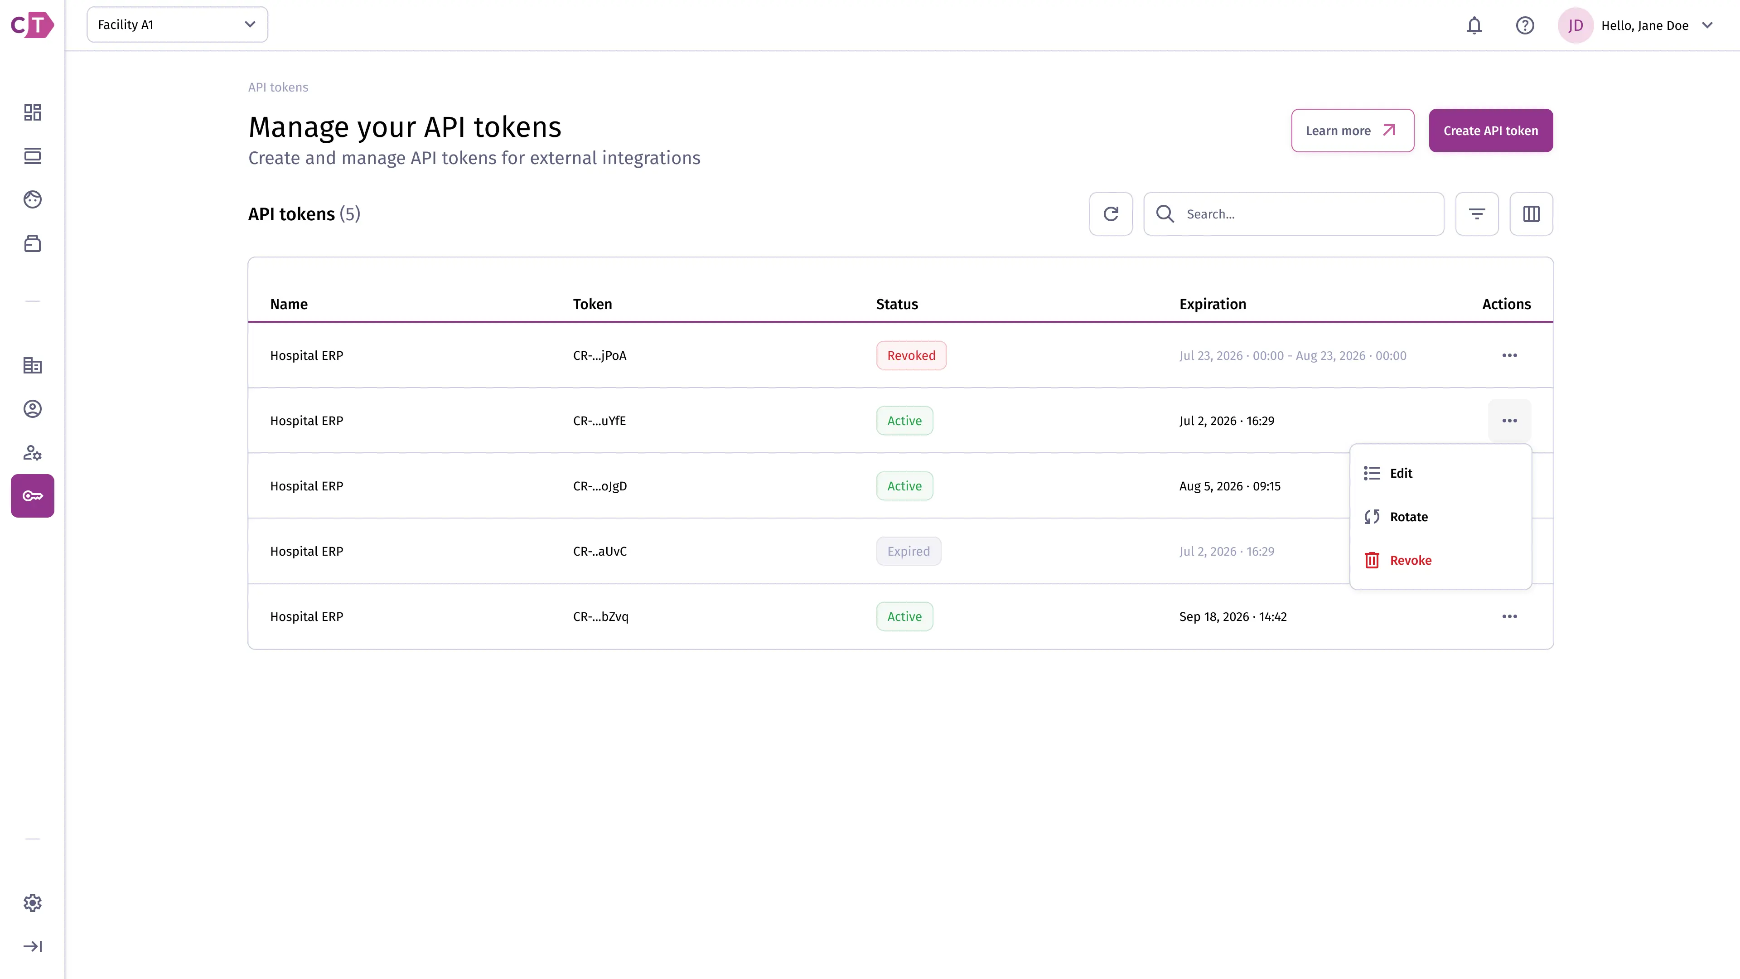
Task: Click the Revoked status badge
Action: pos(911,355)
